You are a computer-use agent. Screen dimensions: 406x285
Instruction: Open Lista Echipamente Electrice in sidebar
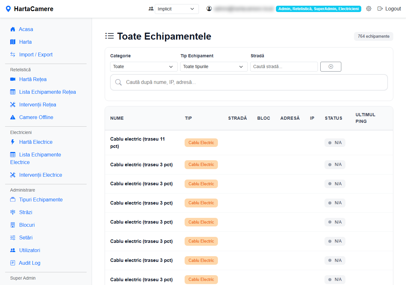[x=36, y=158]
